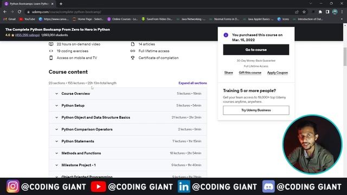Switch to the Python Bootcamp browser tab
The image size is (347, 195).
tap(29, 4)
